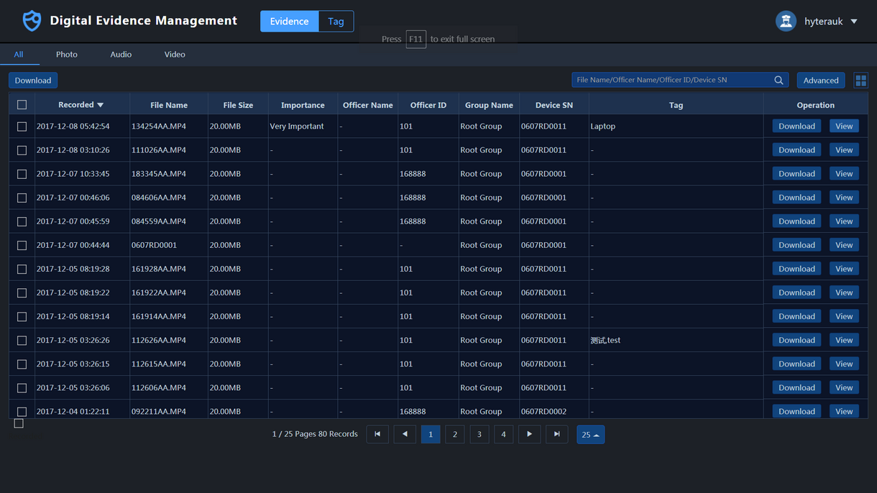Screen dimensions: 877x493
Task: Focus the File Name search field
Action: 672,80
